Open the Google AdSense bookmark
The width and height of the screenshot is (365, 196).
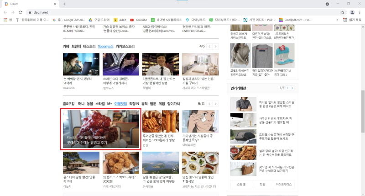pyautogui.click(x=69, y=20)
